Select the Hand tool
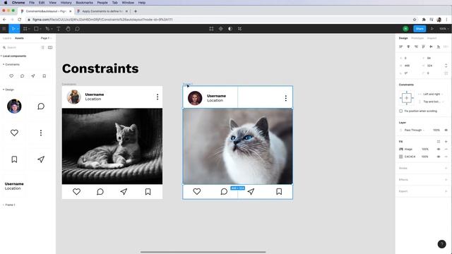This screenshot has width=452, height=254. [68, 29]
